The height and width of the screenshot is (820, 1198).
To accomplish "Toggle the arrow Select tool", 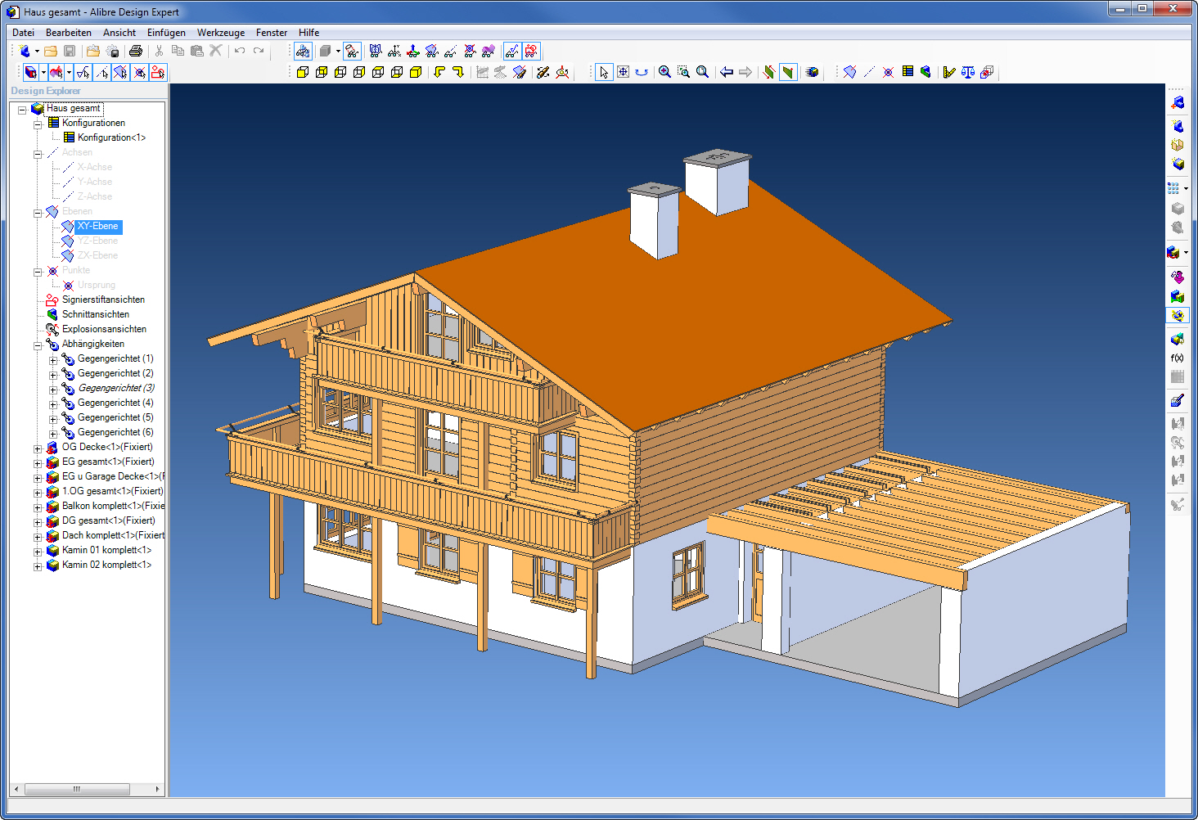I will click(x=604, y=72).
